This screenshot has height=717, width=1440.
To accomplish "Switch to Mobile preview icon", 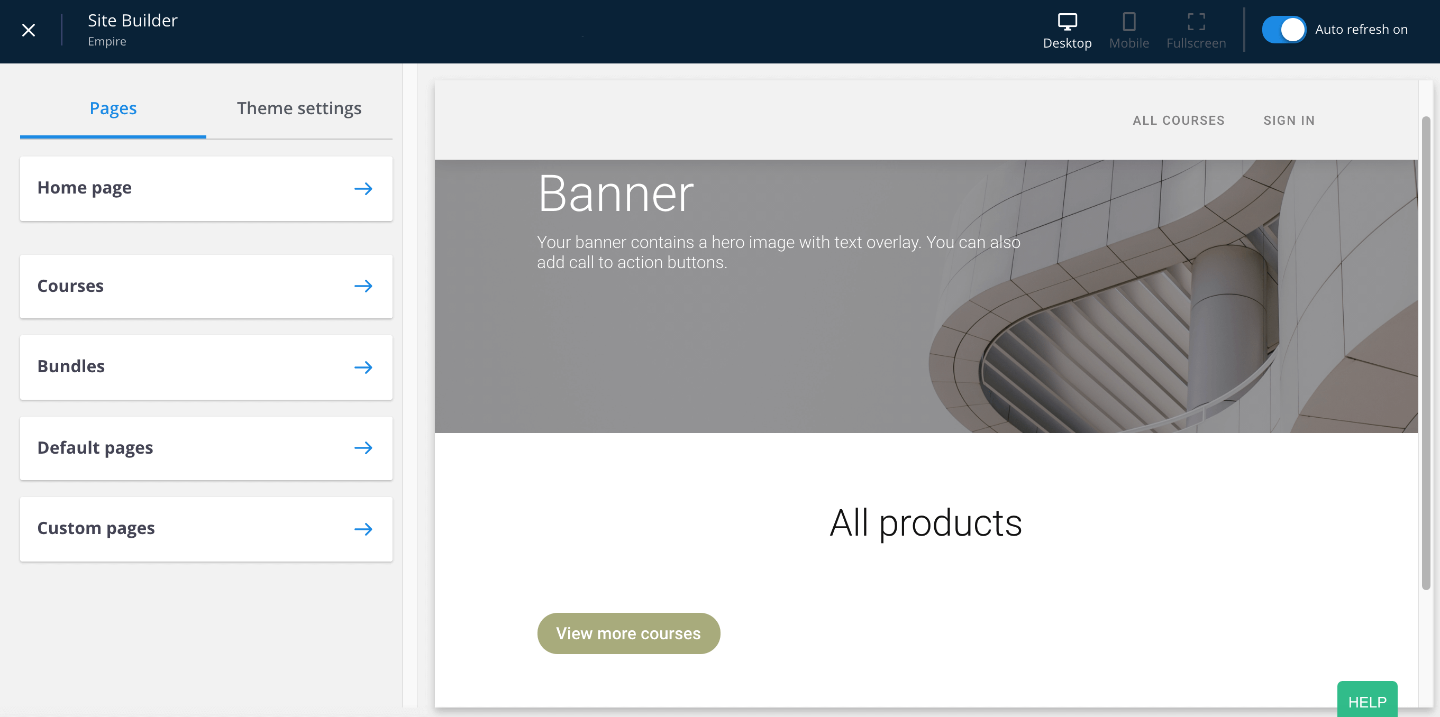I will (x=1128, y=22).
